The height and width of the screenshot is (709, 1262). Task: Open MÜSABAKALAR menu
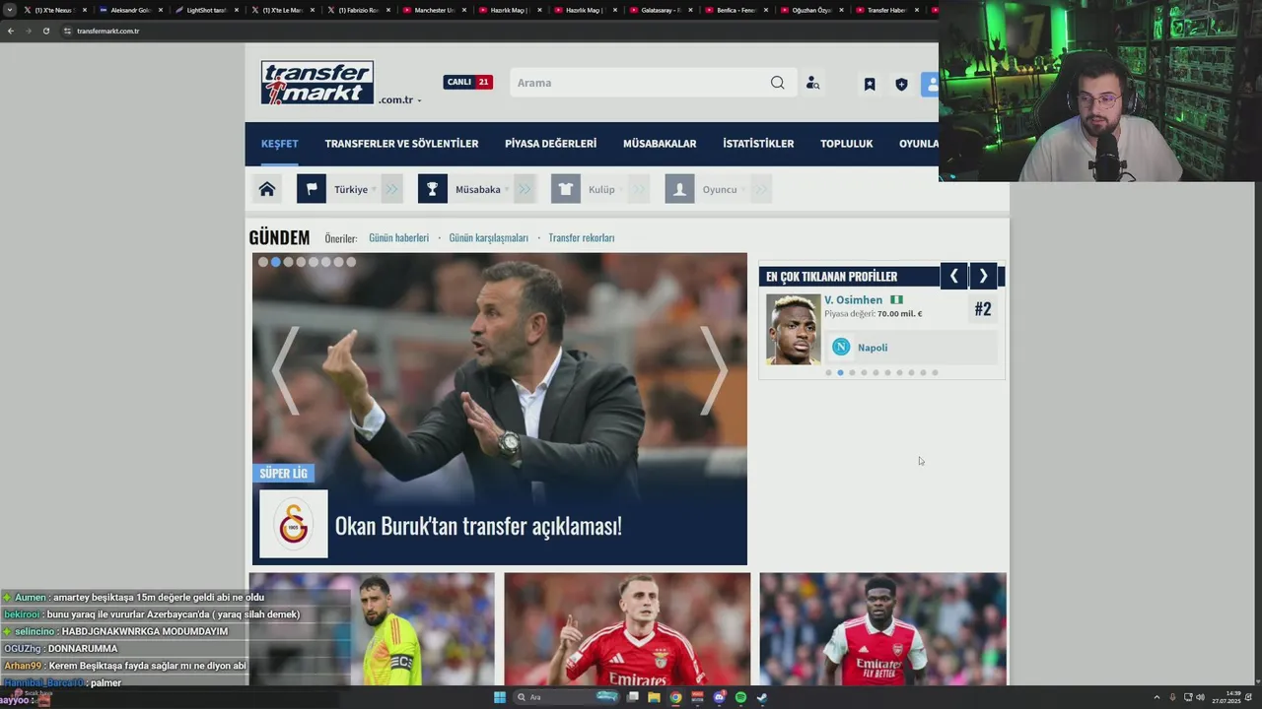(660, 144)
